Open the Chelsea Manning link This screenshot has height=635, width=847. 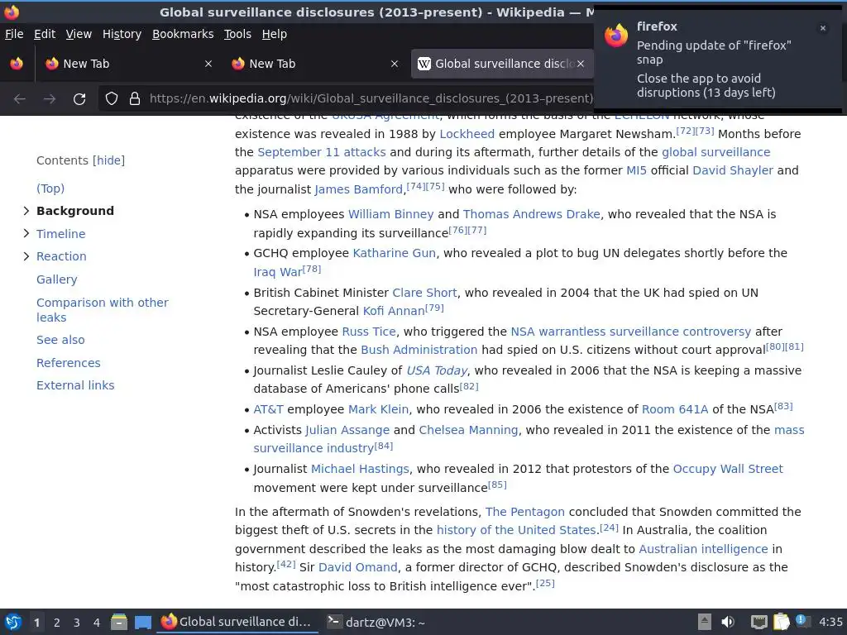pyautogui.click(x=468, y=430)
